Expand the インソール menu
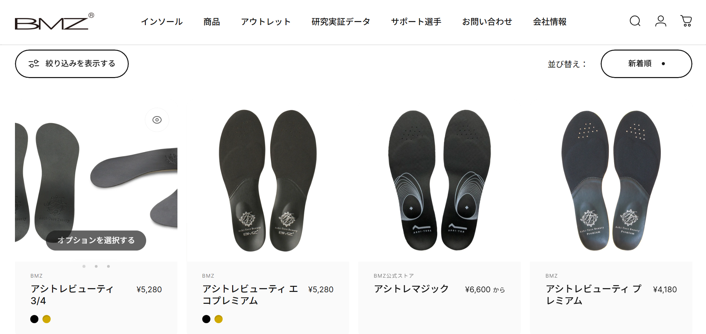Image resolution: width=706 pixels, height=334 pixels. (162, 22)
